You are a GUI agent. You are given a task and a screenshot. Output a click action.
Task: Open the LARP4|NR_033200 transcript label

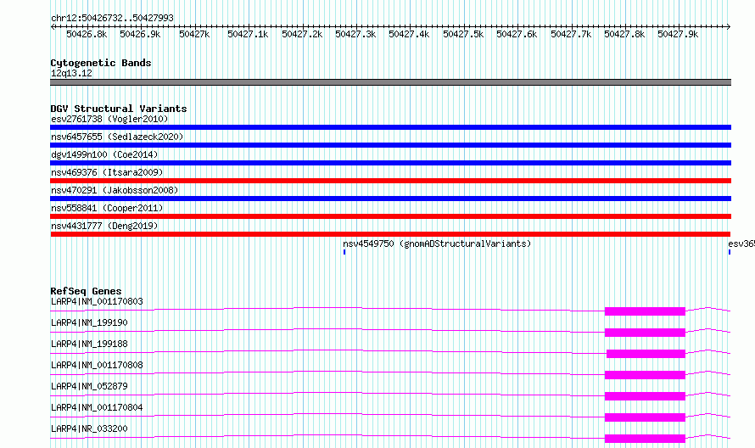(89, 428)
